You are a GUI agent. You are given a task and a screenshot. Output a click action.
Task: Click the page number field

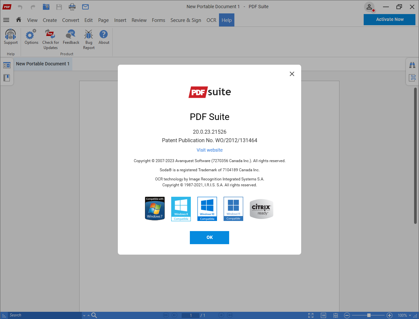coord(191,315)
